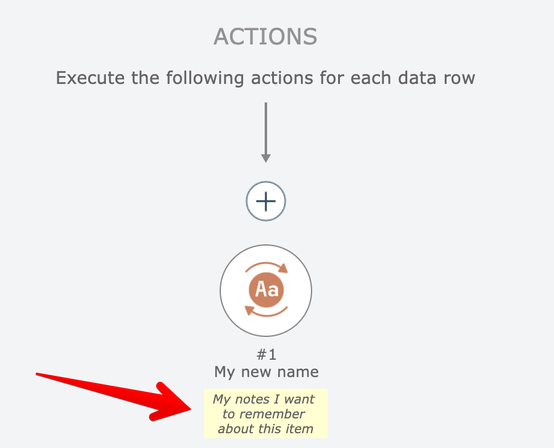Click the gray downward flow arrowhead
The height and width of the screenshot is (448, 554).
tap(266, 158)
